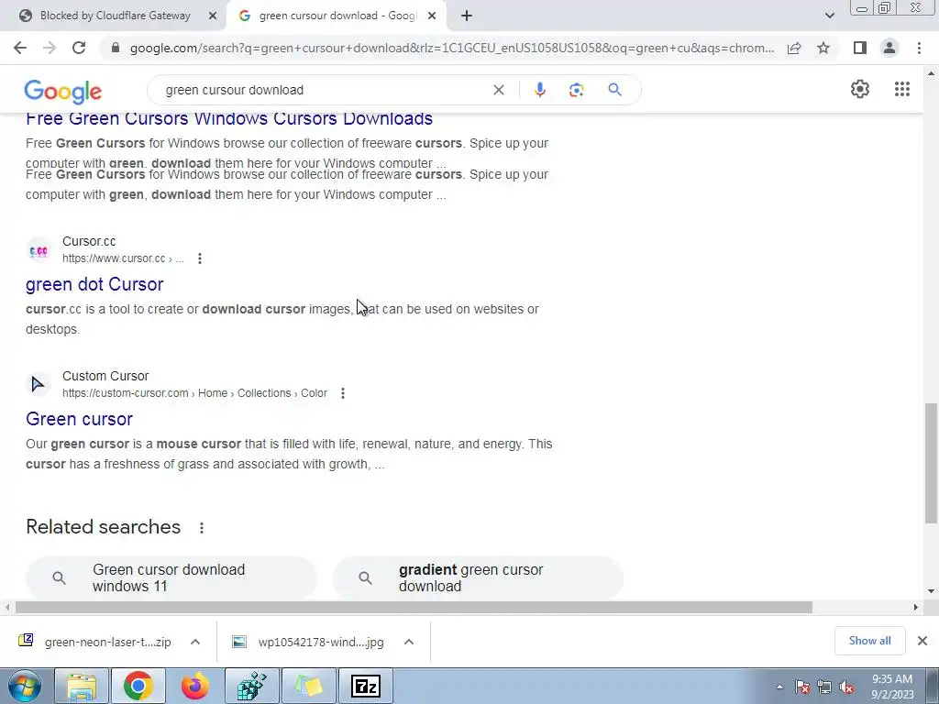Click the padlock site info icon
The image size is (939, 704).
(116, 48)
